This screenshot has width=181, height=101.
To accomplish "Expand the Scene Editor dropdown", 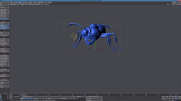I will pos(5,17).
